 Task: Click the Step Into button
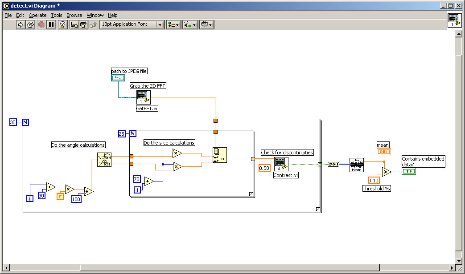(x=74, y=24)
